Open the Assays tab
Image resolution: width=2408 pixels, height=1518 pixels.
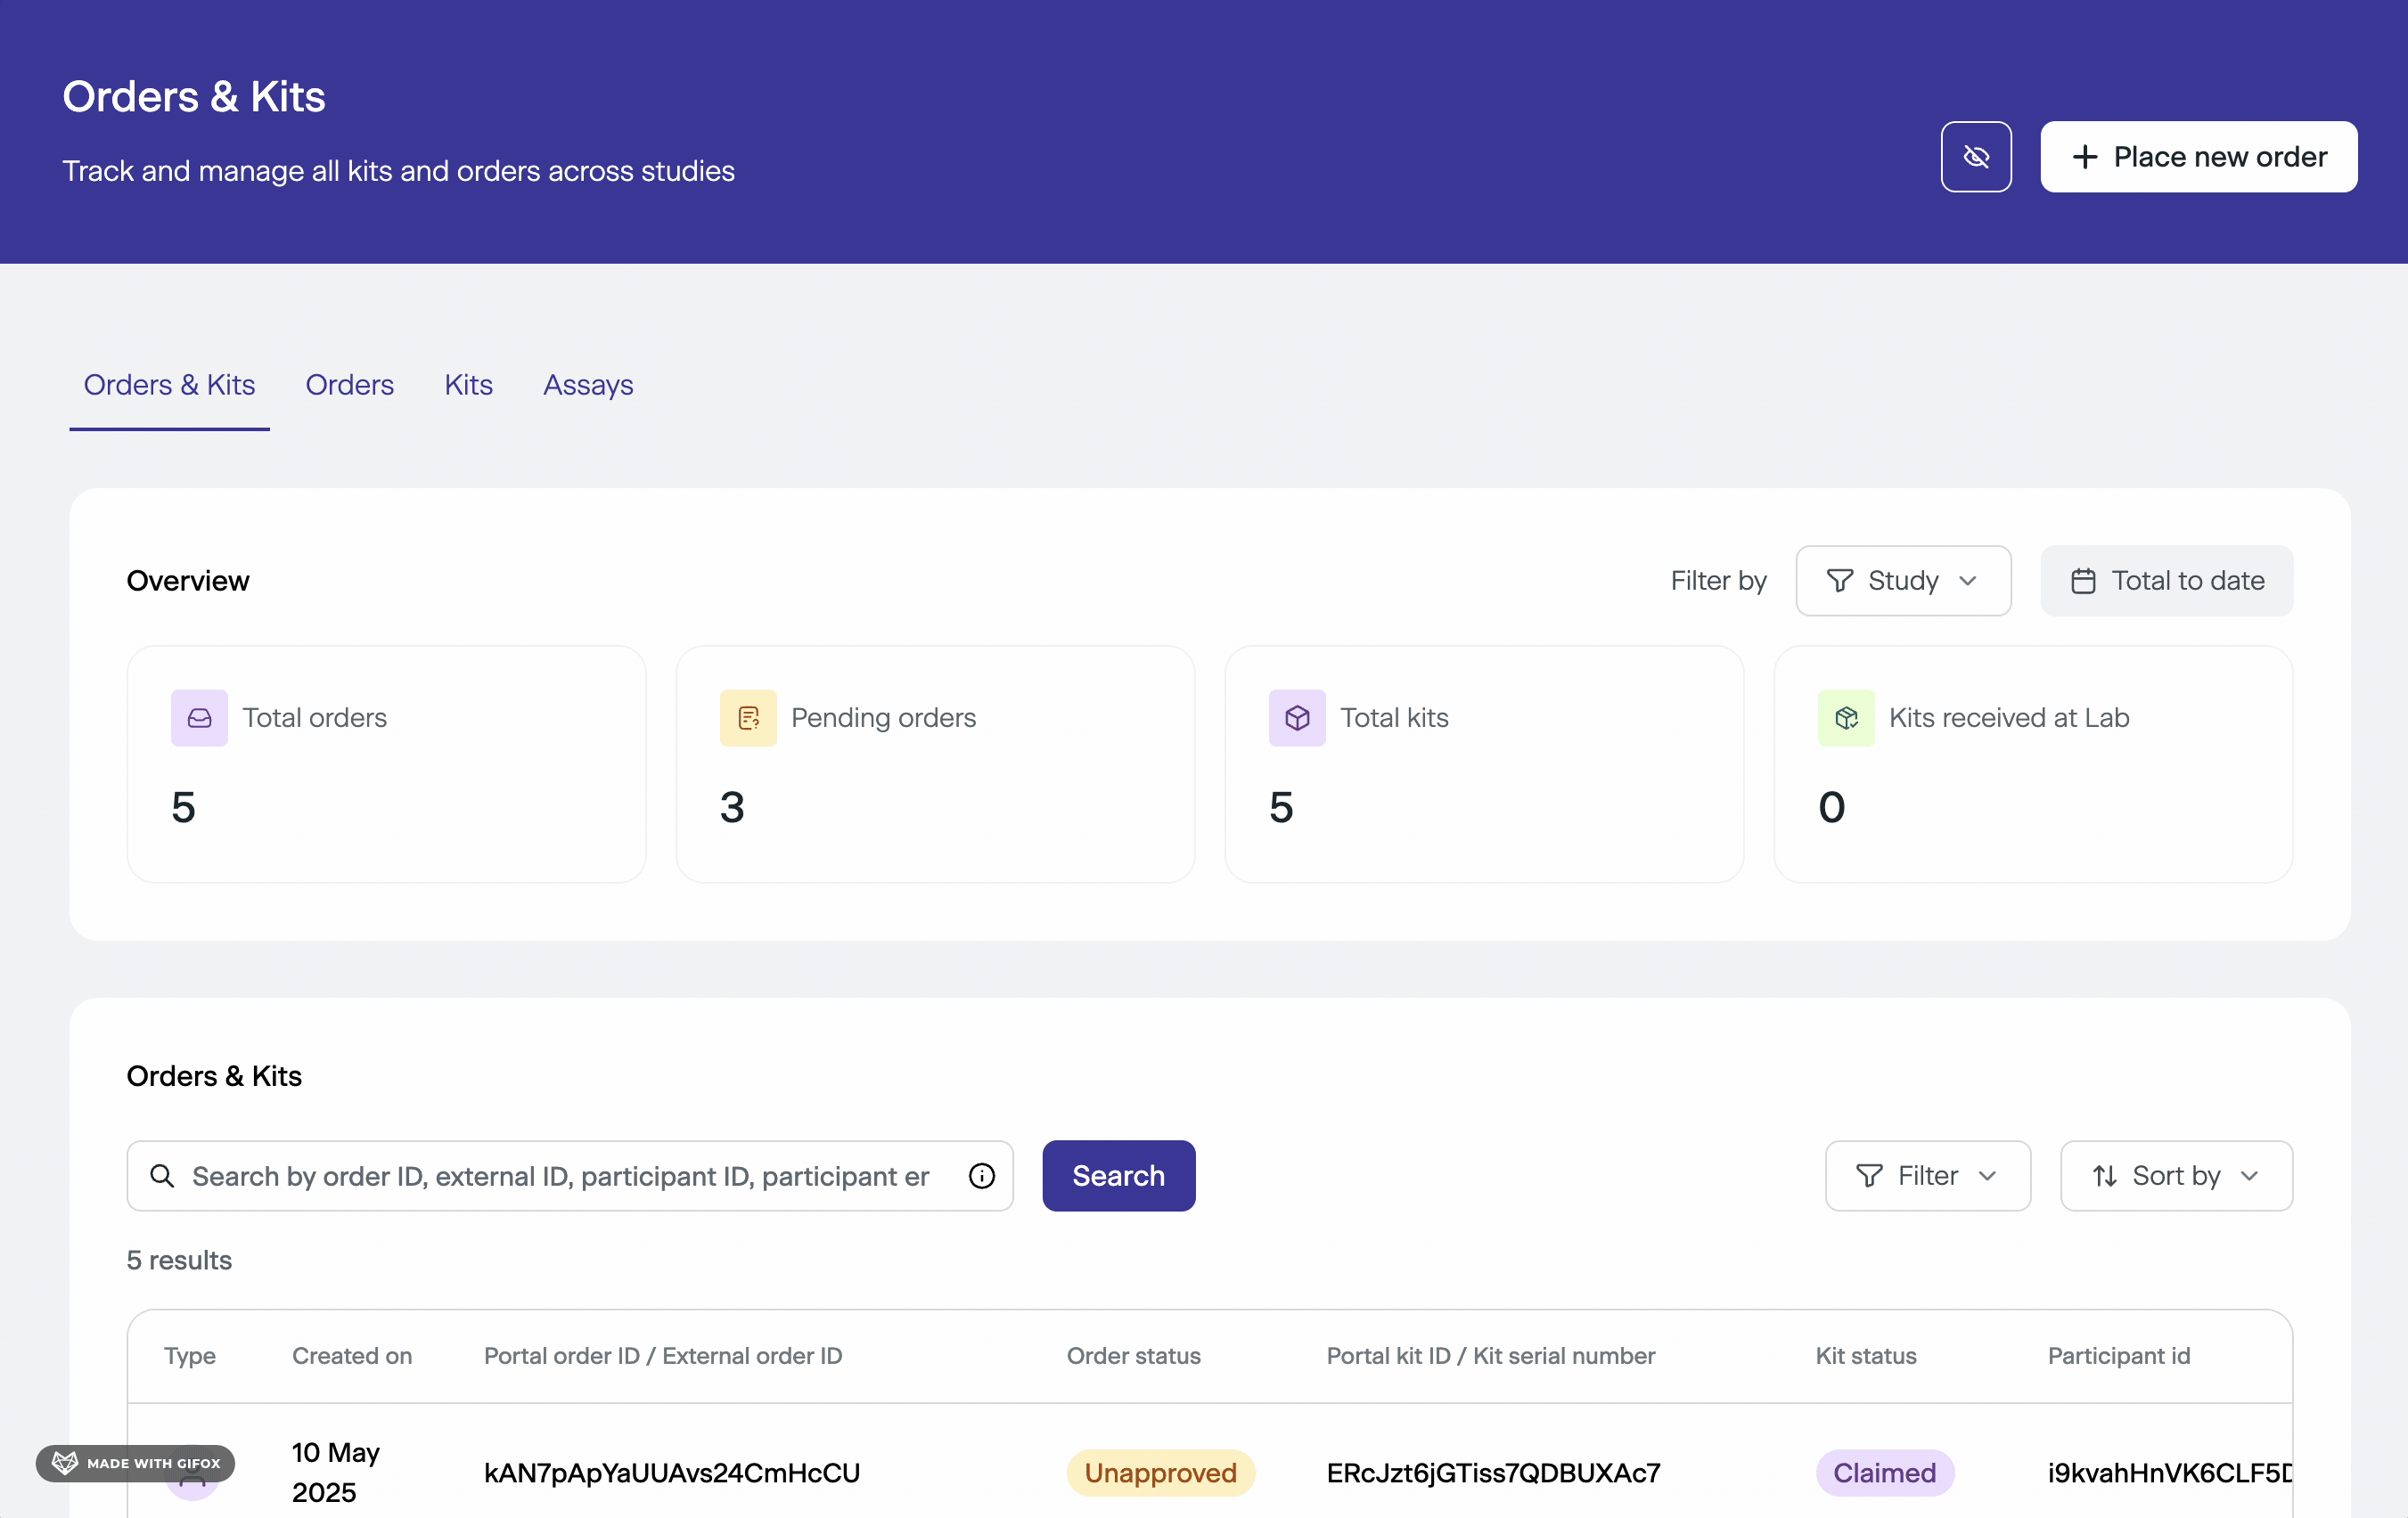pos(588,385)
